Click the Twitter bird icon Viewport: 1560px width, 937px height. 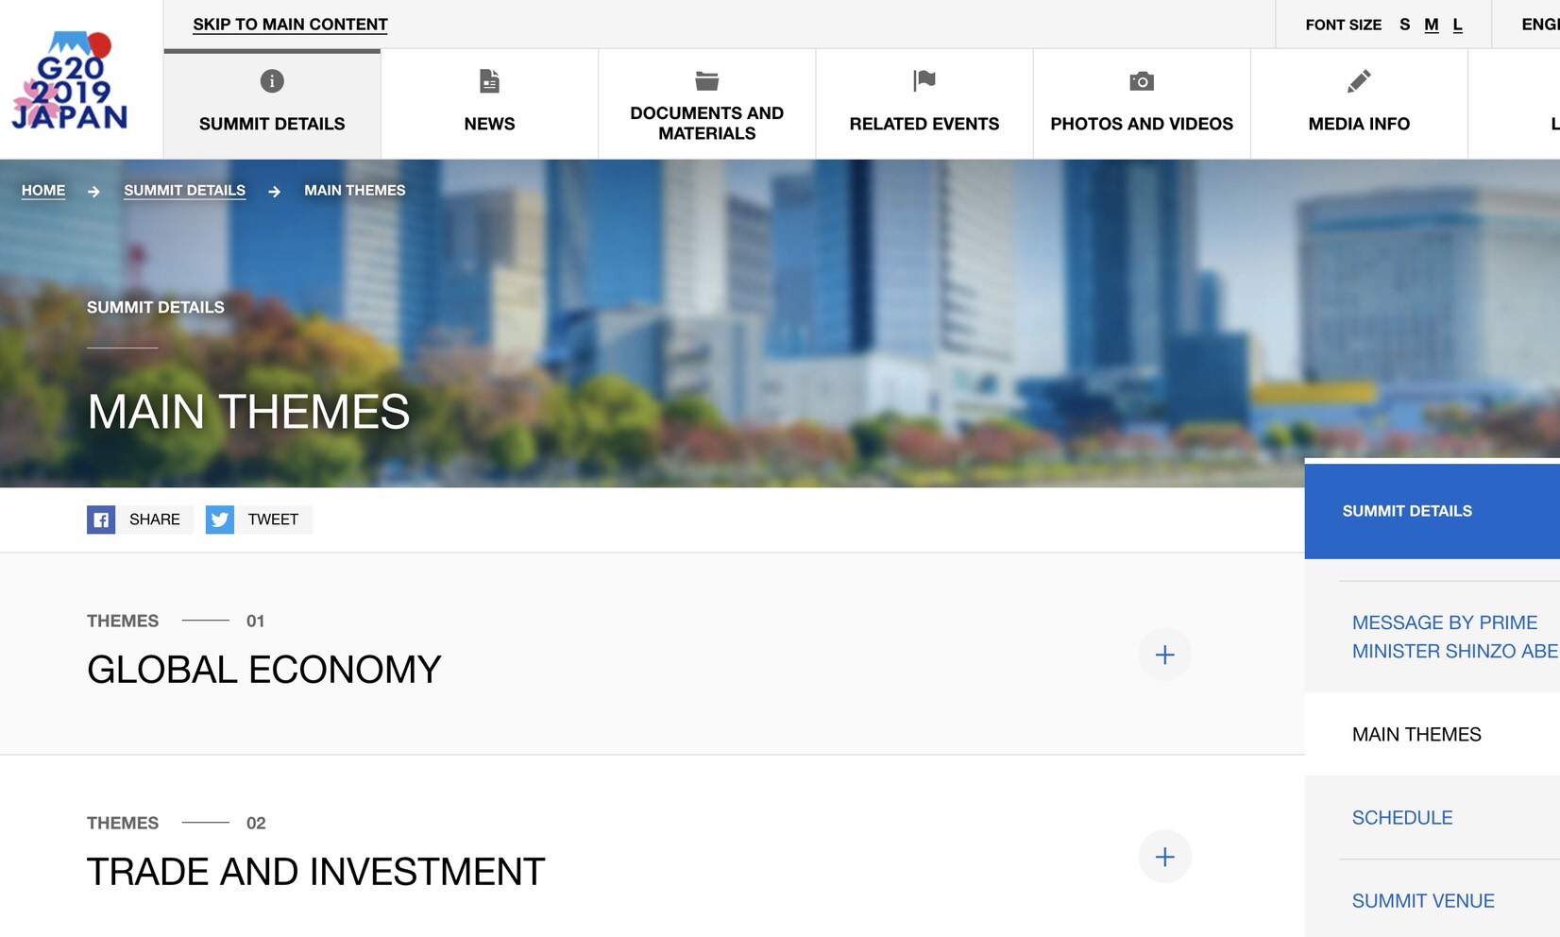[220, 520]
